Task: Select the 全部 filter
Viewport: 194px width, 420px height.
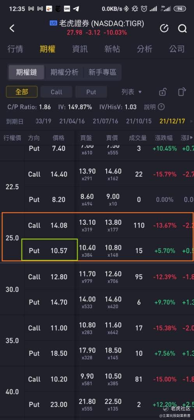Action: click(22, 92)
